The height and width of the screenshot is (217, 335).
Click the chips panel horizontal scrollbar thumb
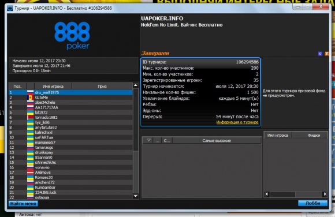click(282, 194)
